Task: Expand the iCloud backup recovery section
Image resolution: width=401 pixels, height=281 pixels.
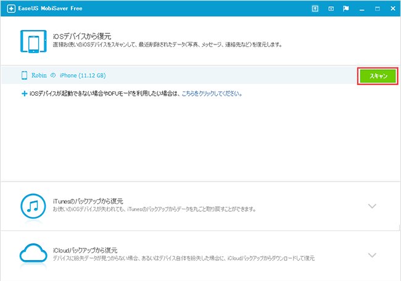Action: pos(372,255)
